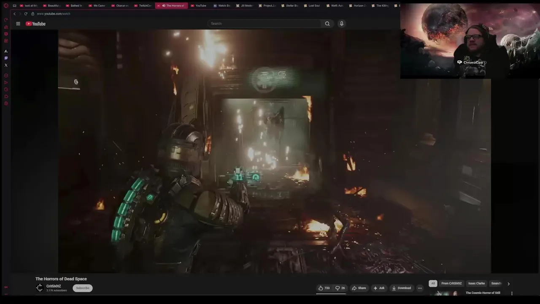Click the Ask button

[379, 288]
